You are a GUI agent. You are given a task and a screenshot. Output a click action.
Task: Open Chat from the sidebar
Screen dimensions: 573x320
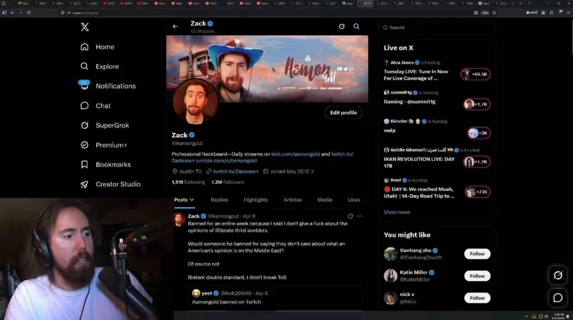point(95,106)
